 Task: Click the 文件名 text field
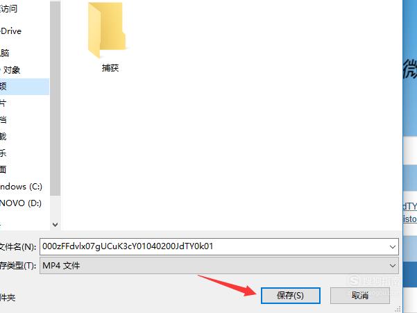219,246
